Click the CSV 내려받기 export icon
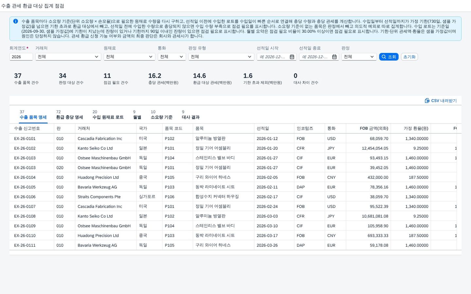This screenshot has height=294, width=471. coord(427,101)
